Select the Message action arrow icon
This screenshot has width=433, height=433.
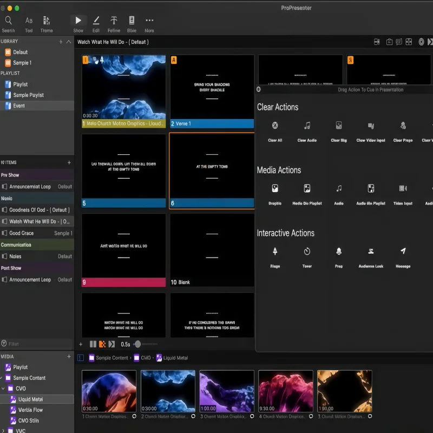coord(403,251)
